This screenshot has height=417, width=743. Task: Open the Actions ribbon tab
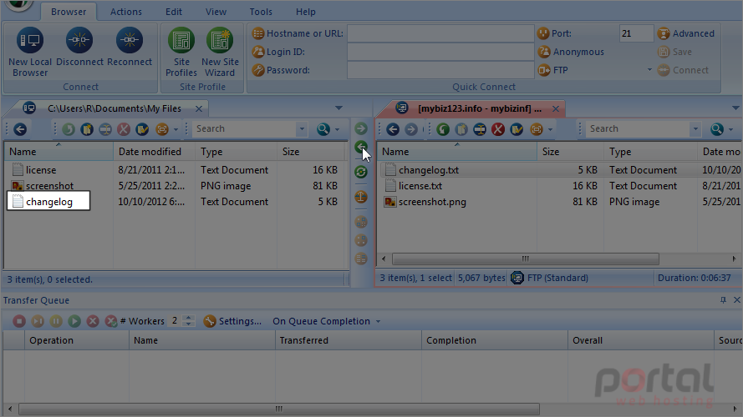(x=126, y=12)
